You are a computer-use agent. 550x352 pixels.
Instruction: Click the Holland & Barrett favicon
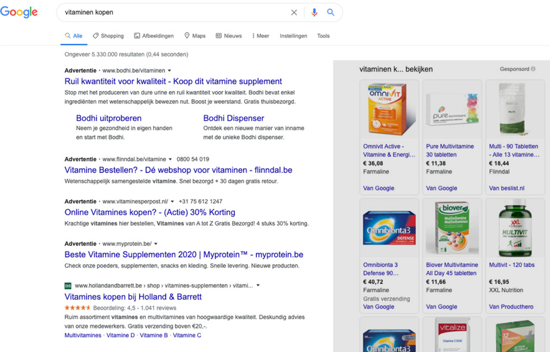point(68,286)
